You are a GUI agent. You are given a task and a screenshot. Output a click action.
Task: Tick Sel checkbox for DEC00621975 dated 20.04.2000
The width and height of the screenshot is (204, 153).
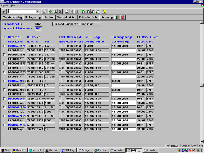[x=4, y=63]
